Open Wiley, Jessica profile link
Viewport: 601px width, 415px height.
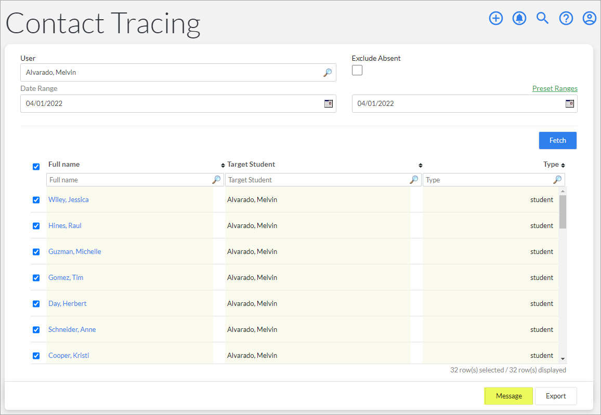click(69, 199)
